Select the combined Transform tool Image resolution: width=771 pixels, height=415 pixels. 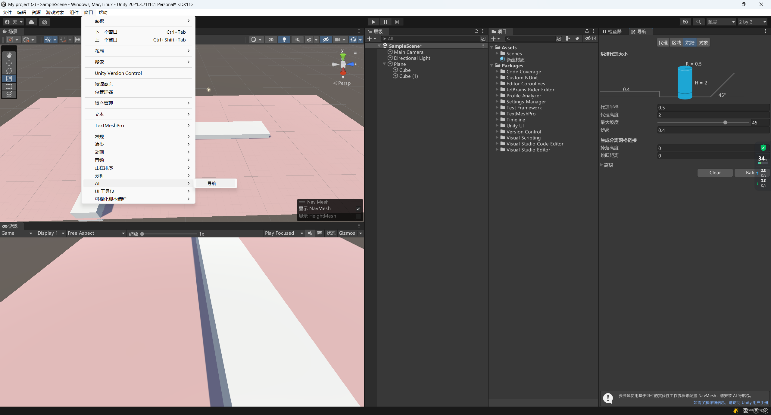click(9, 94)
